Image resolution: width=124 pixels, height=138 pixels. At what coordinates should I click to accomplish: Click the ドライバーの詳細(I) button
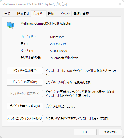click(x=25, y=71)
